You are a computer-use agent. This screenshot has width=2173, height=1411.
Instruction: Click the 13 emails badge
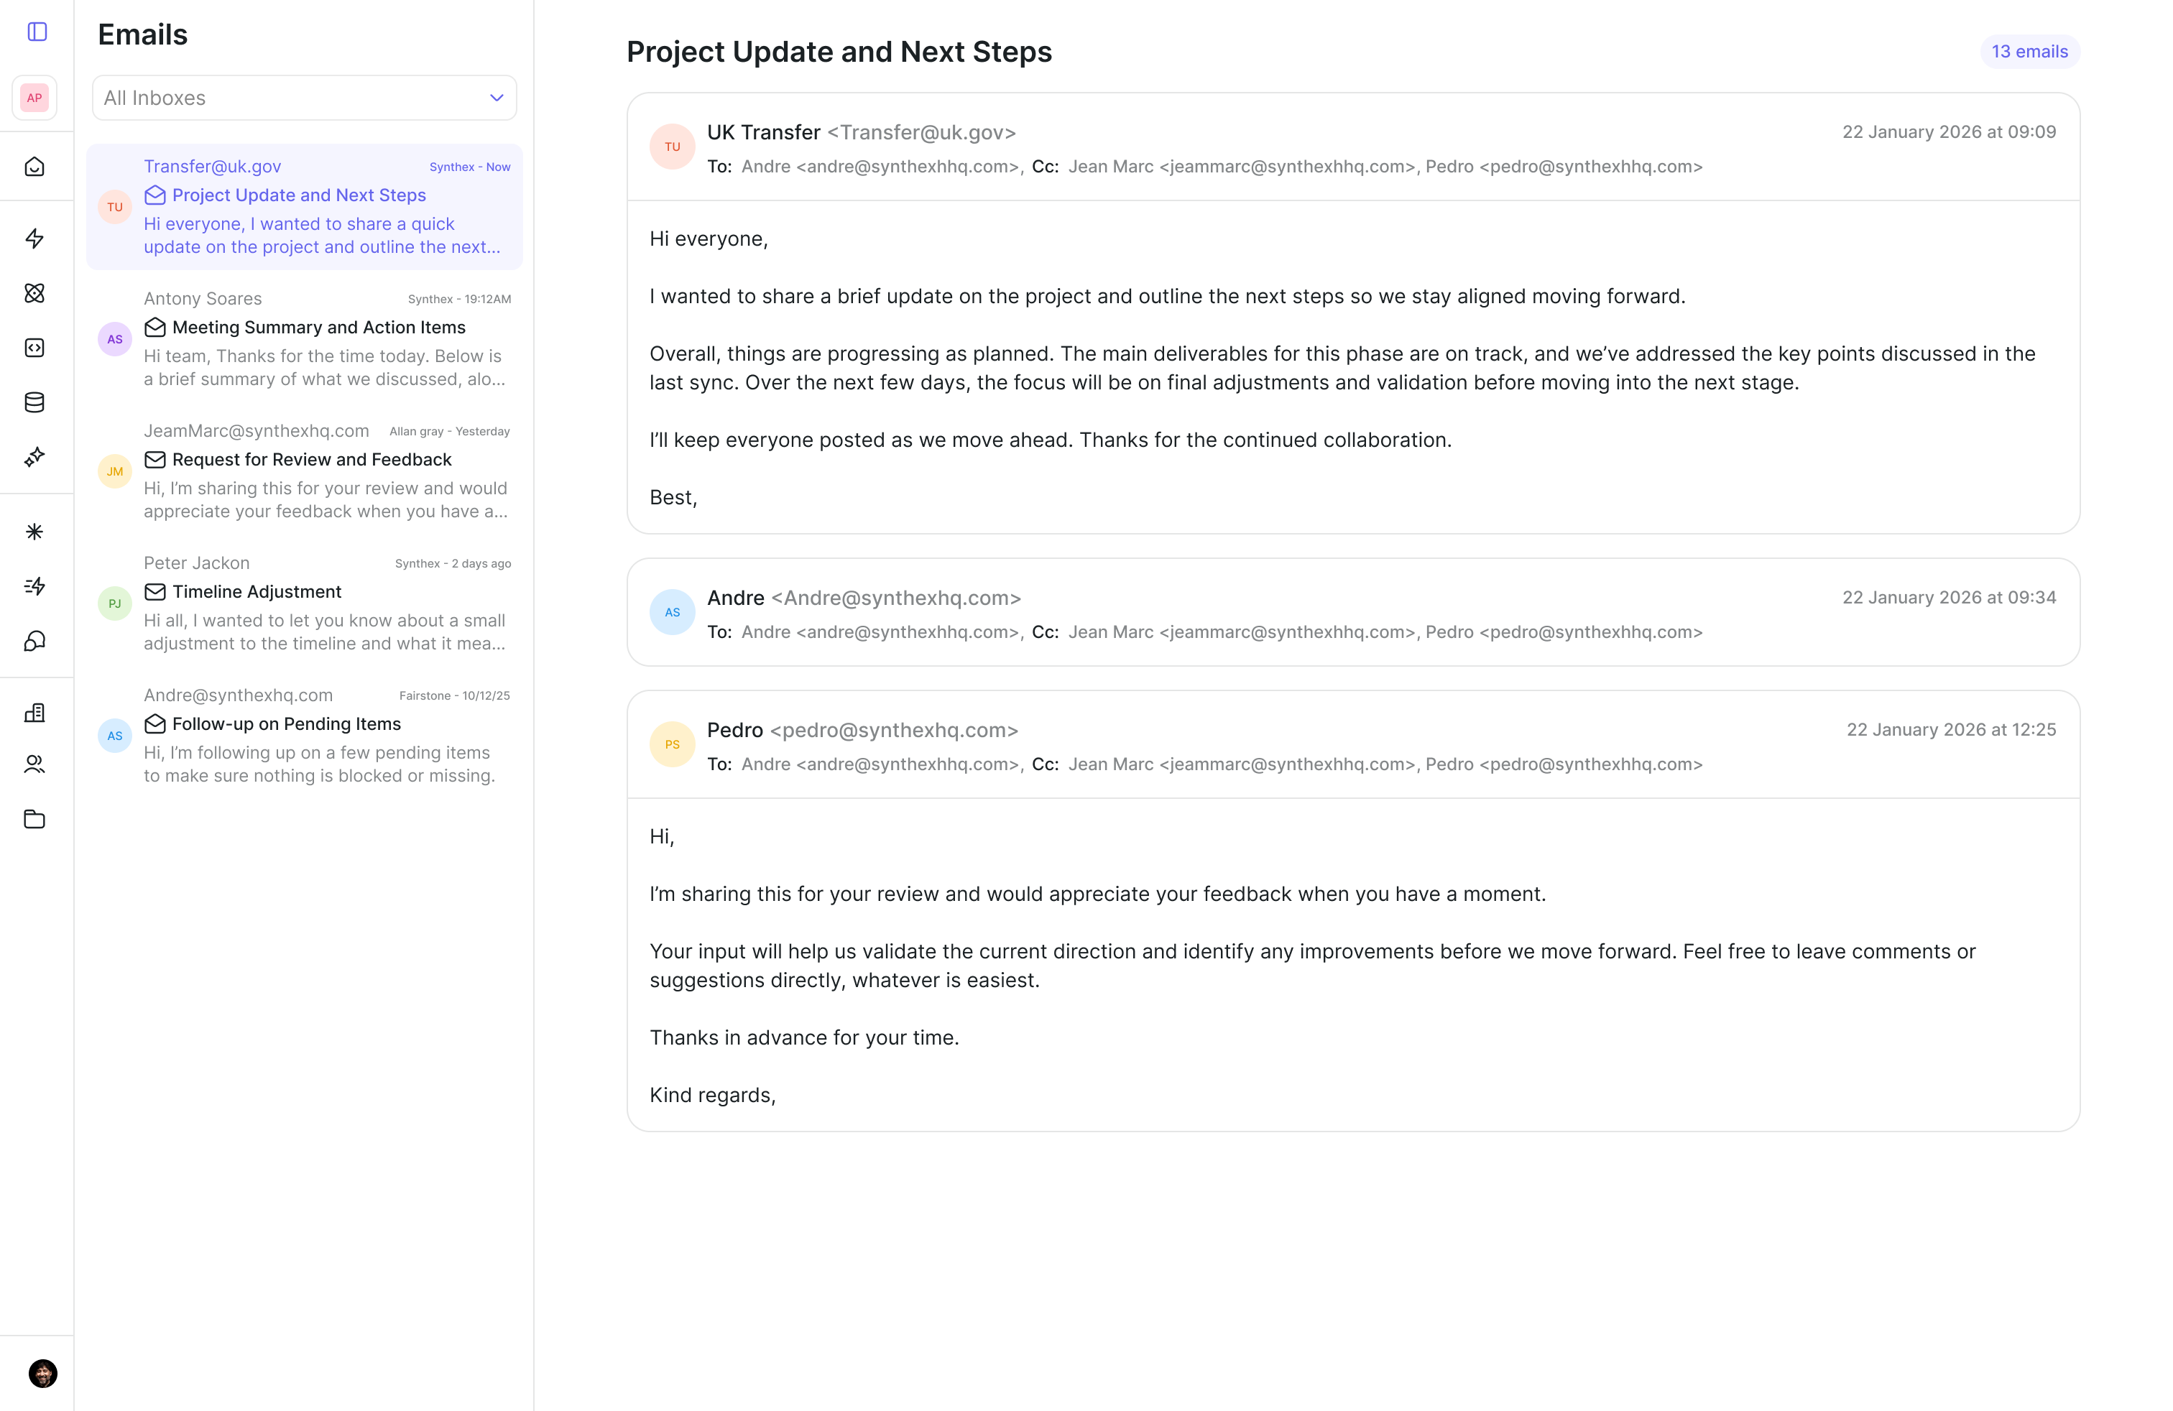click(2030, 52)
